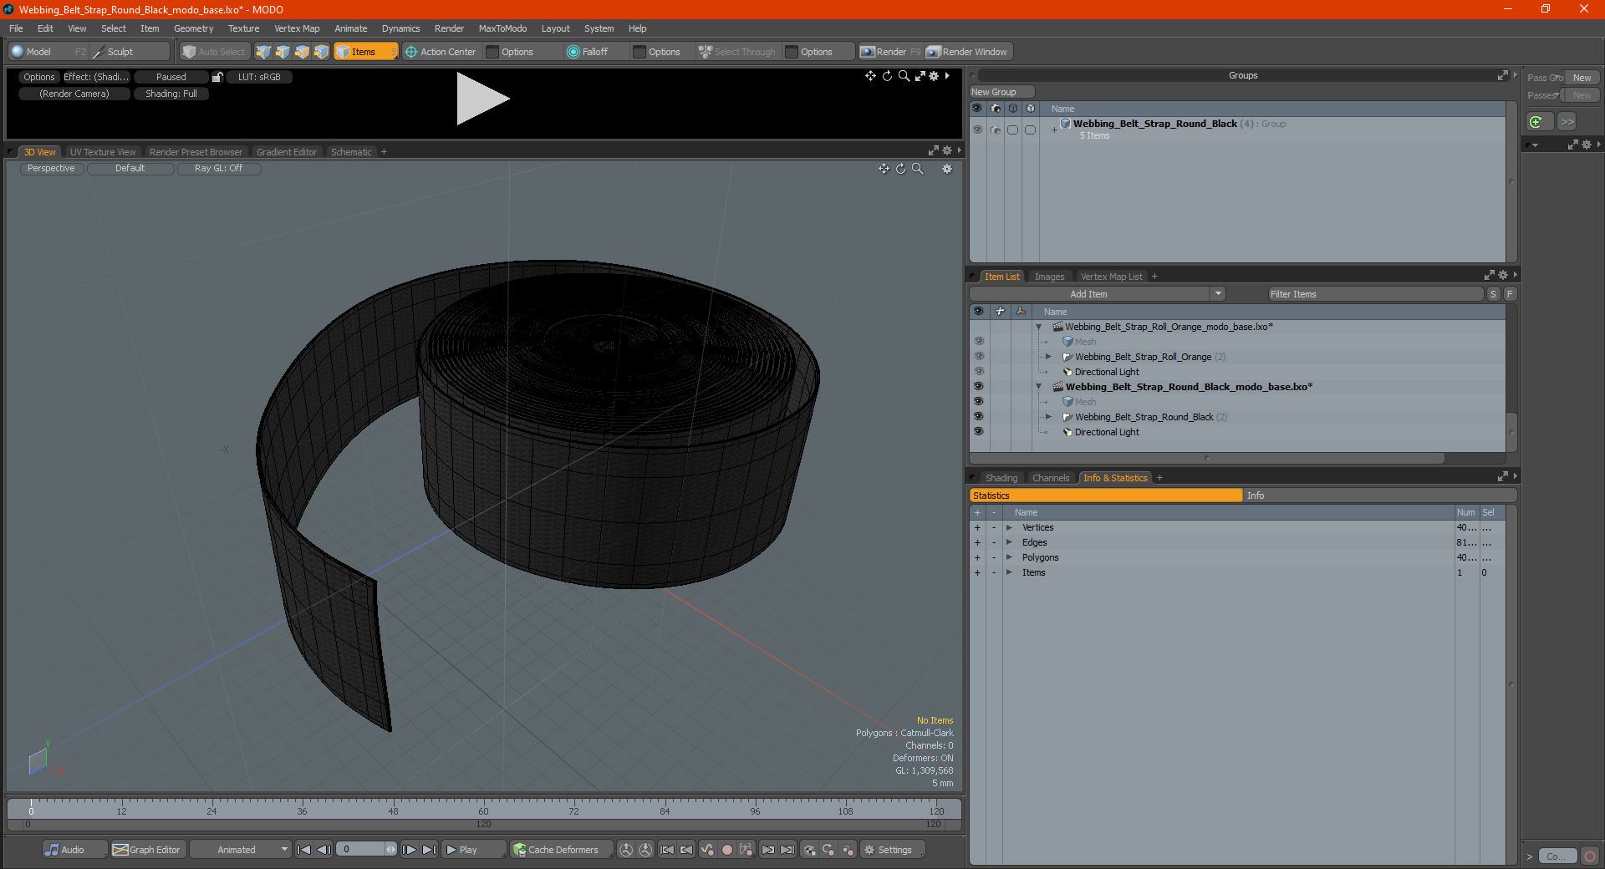Collapse Webbing_Belt_Strap_Roll_Orange_modo_base.lxo scene tree
The image size is (1605, 869).
click(x=1039, y=327)
